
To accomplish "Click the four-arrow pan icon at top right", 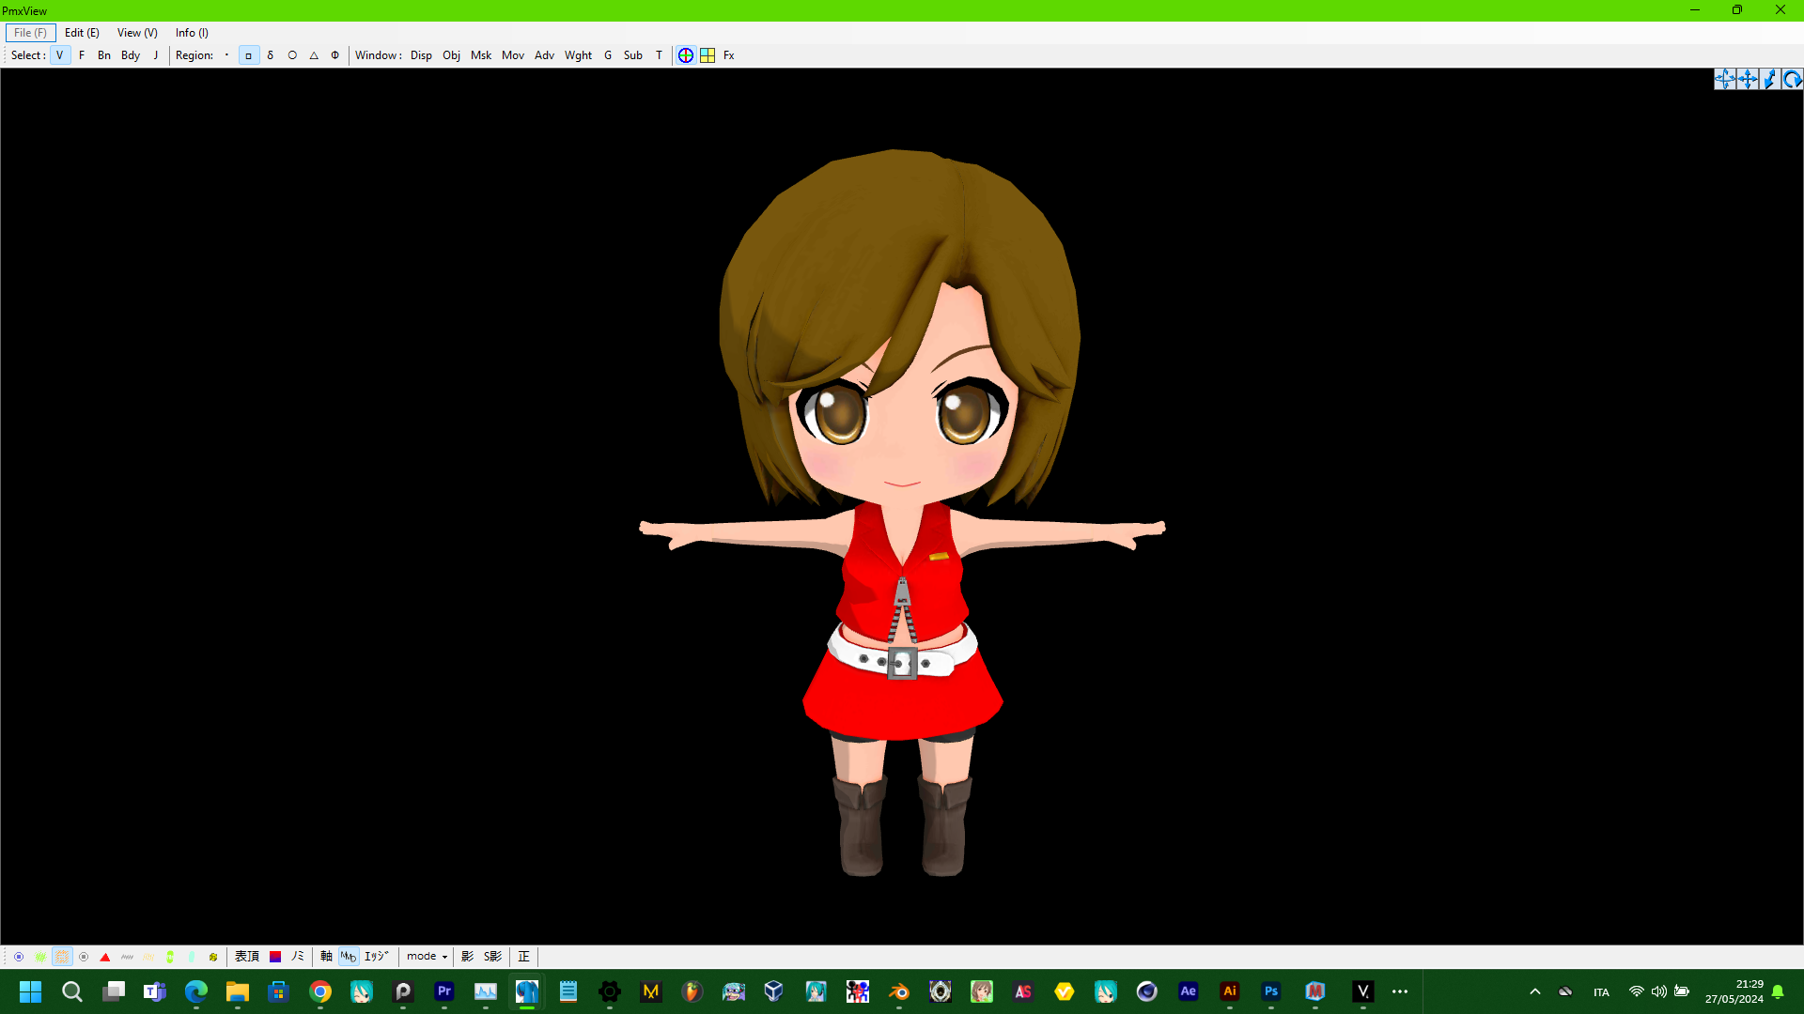I will pyautogui.click(x=1748, y=79).
